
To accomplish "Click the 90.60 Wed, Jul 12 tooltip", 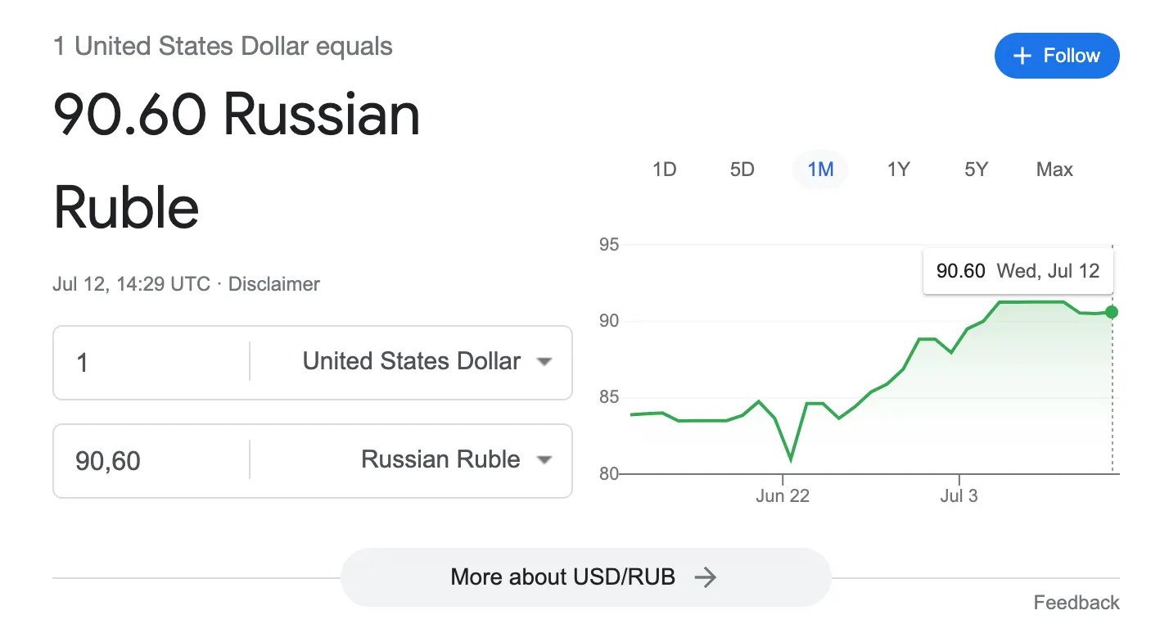I will [x=1018, y=271].
